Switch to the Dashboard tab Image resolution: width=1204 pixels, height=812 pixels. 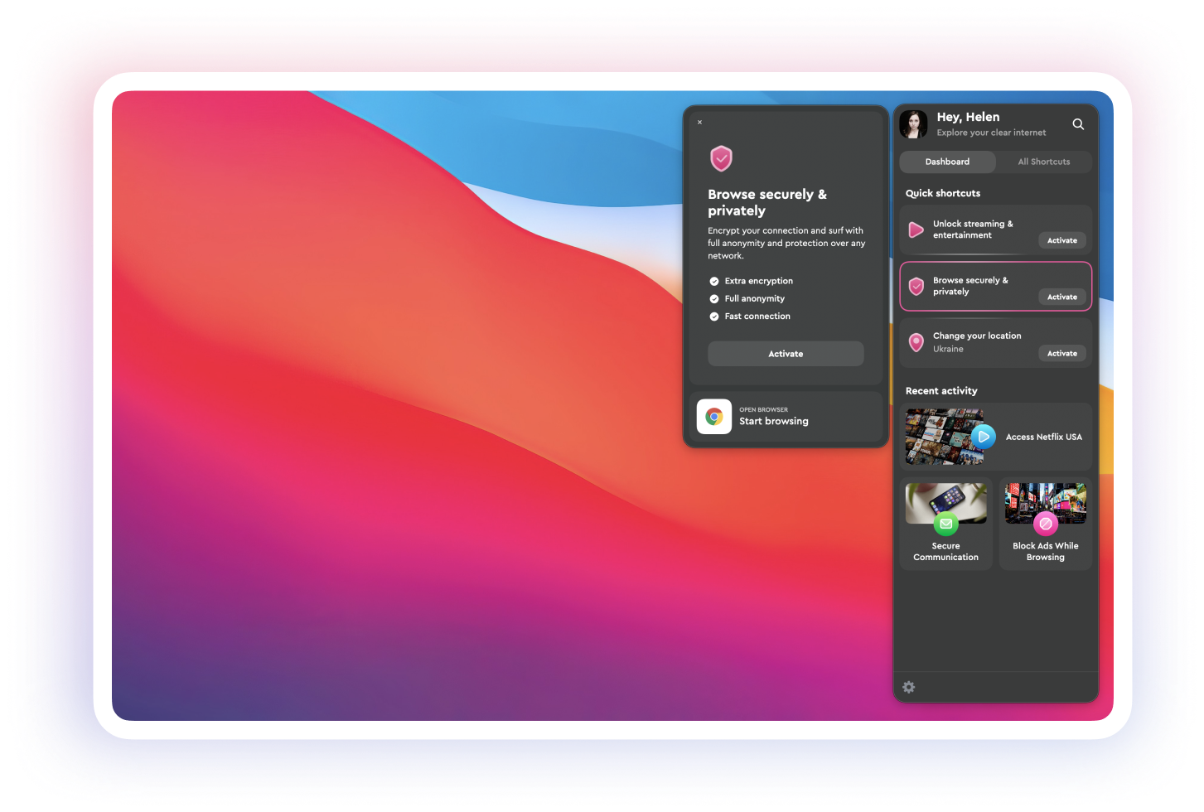tap(947, 162)
